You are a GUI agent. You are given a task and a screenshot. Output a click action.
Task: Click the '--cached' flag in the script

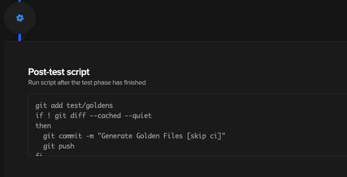[x=105, y=116]
